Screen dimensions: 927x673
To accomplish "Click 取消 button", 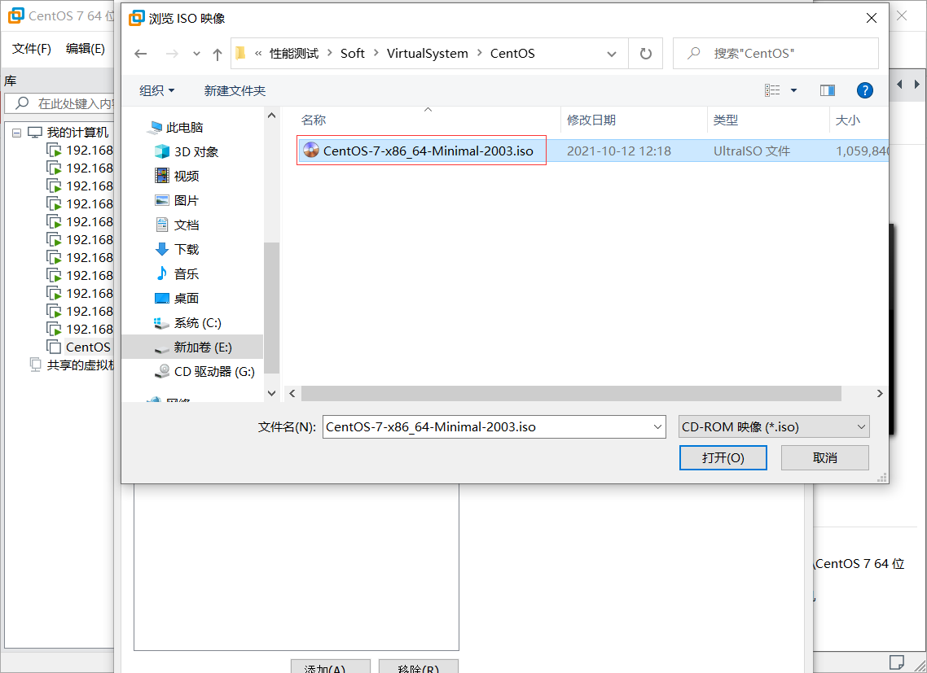I will click(824, 458).
